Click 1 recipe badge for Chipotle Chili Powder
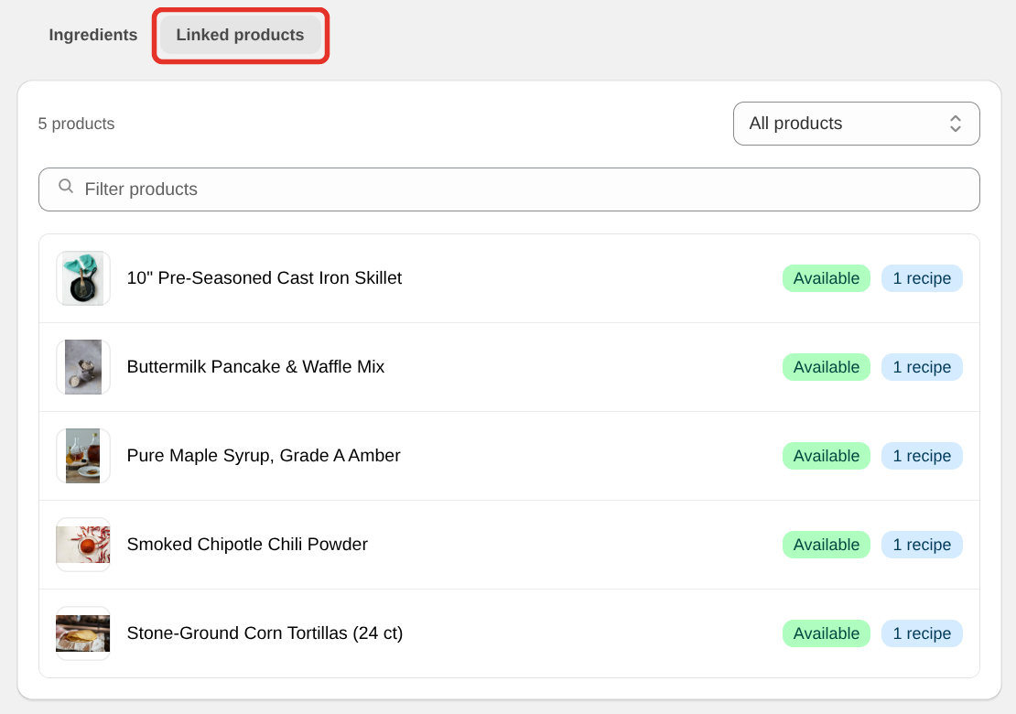 [922, 545]
